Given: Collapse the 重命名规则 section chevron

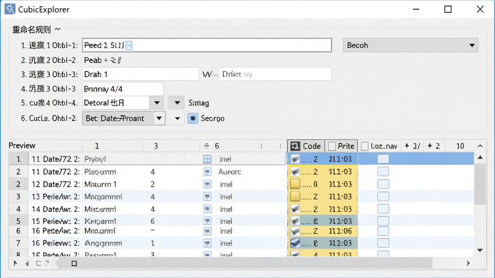Looking at the screenshot, I should (x=58, y=29).
